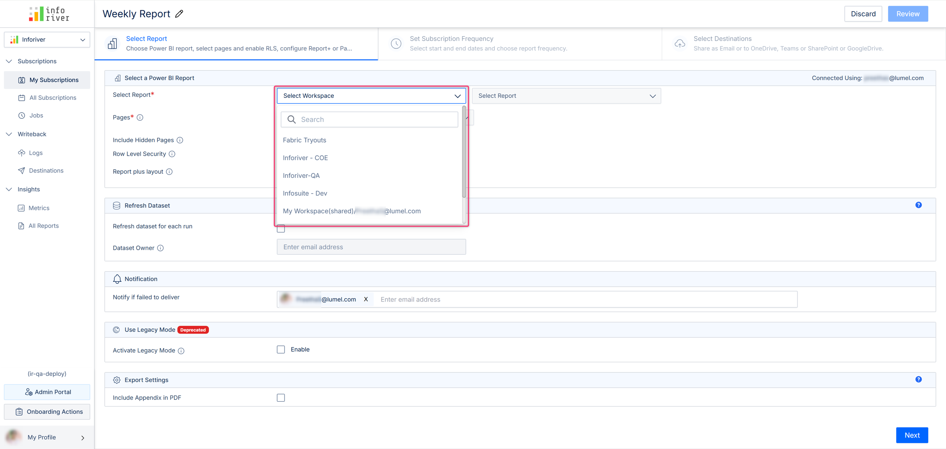
Task: Click the Activate Legacy Mode info icon
Action: click(181, 351)
